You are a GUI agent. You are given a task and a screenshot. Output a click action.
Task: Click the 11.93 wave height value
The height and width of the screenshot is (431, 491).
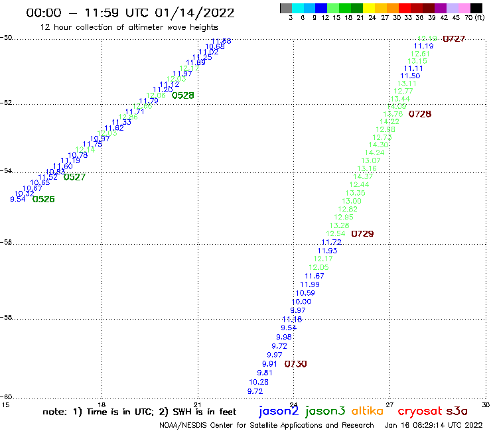pos(327,251)
